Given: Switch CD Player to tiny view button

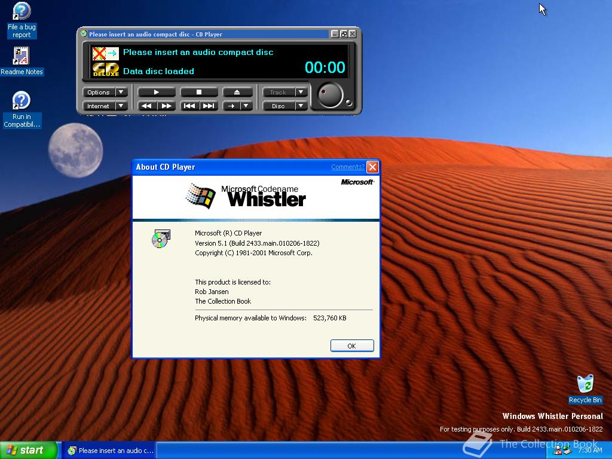Looking at the screenshot, I should pyautogui.click(x=344, y=34).
